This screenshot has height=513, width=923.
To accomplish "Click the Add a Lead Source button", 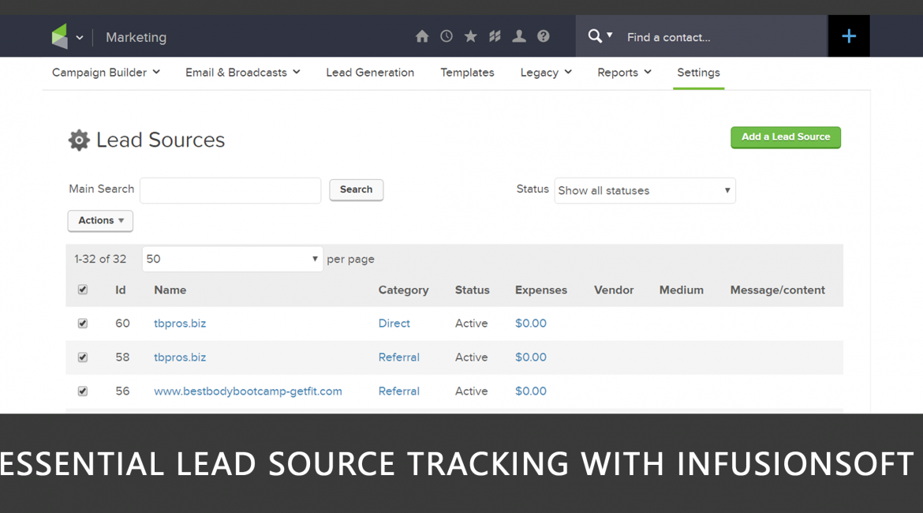I will [785, 137].
